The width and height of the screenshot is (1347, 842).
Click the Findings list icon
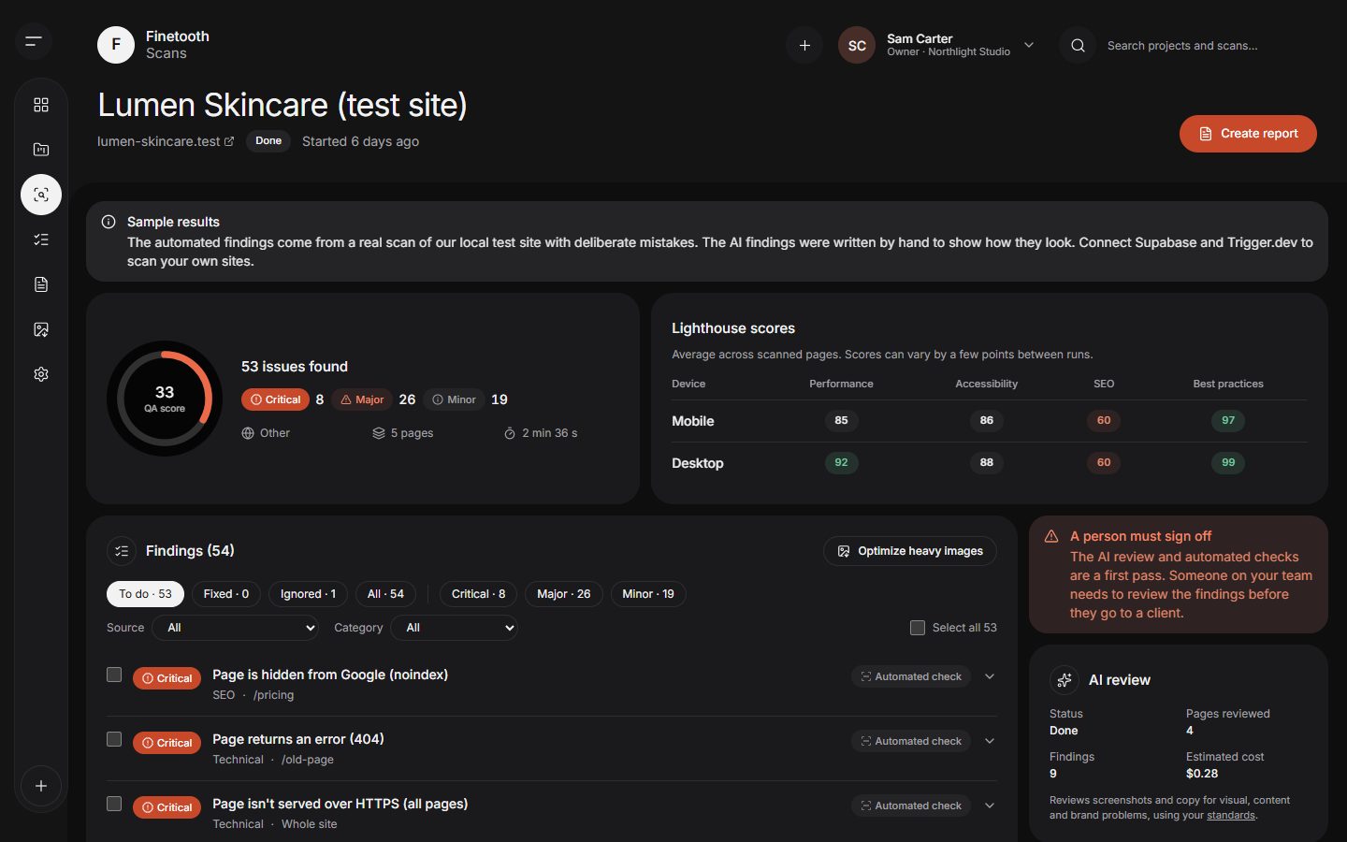pyautogui.click(x=122, y=551)
